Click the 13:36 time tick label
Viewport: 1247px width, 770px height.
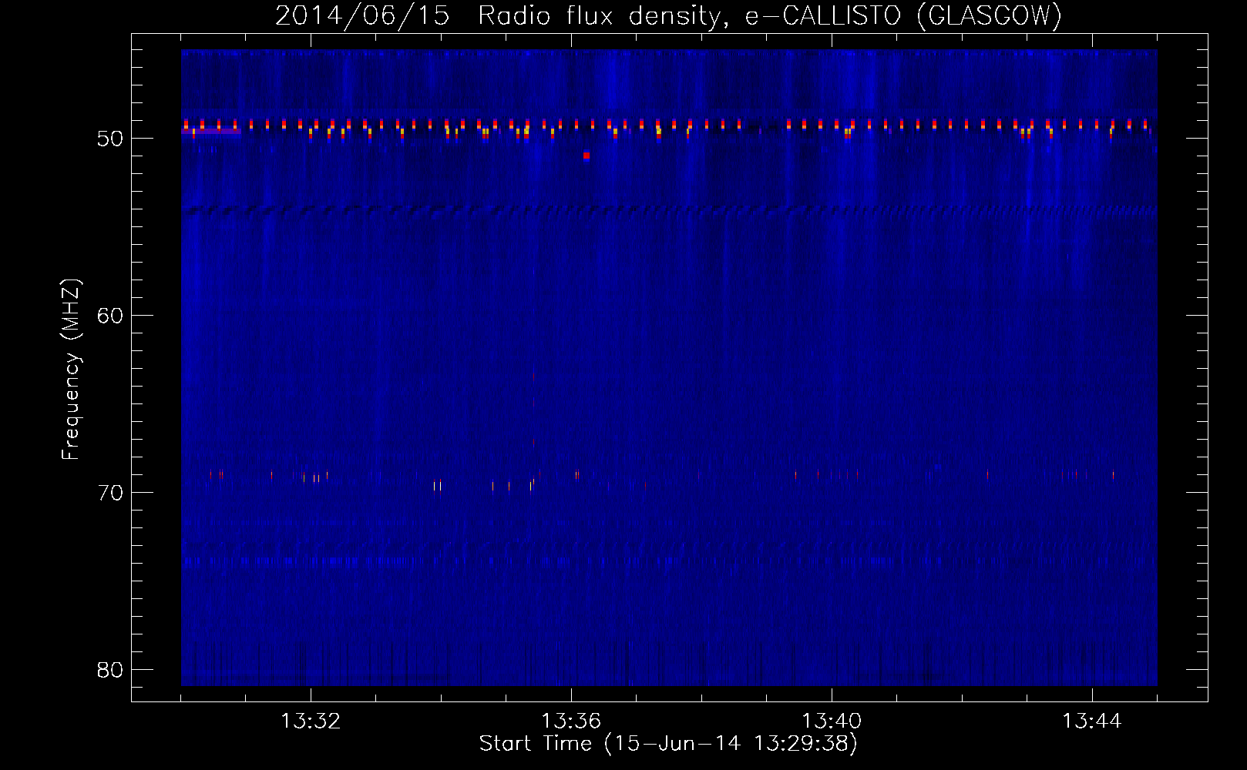[571, 721]
